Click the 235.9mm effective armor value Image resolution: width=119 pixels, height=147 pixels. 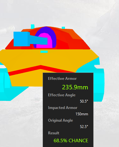(x=75, y=87)
